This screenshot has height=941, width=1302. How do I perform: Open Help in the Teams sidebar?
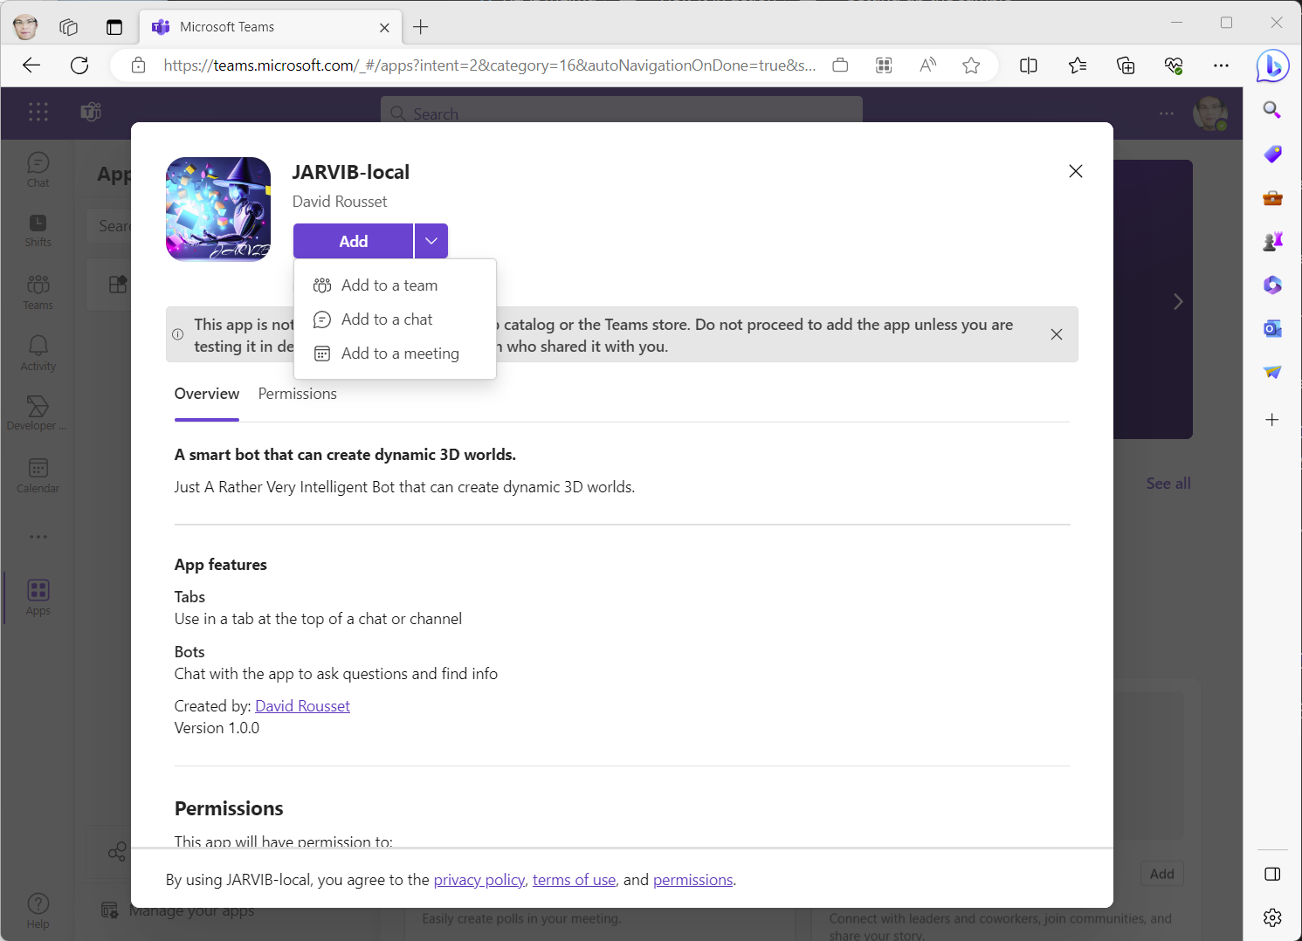[38, 911]
